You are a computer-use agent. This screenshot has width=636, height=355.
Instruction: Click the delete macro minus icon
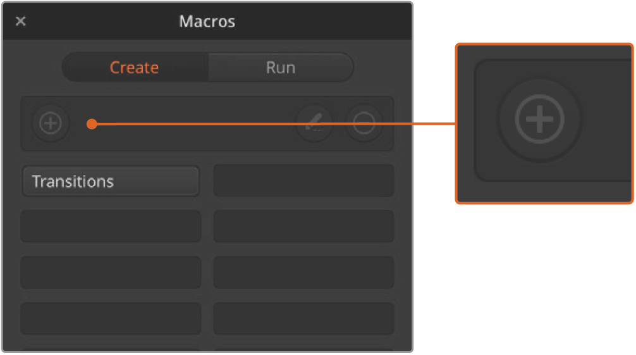point(364,124)
